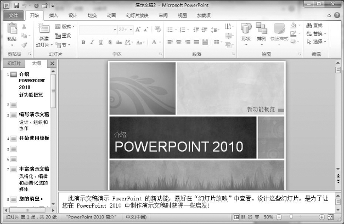The image size is (344, 224).
Task: Switch to Normal view icon
Action: (x=236, y=217)
